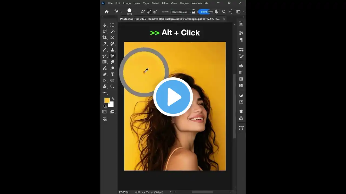Close the Remove Hair Background document tab
Screen dimensions: 346x194
[x=224, y=19]
